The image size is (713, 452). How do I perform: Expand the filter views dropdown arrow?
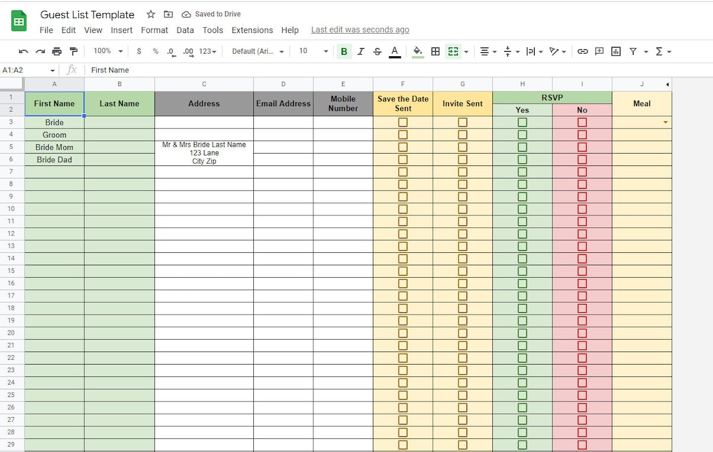(645, 52)
